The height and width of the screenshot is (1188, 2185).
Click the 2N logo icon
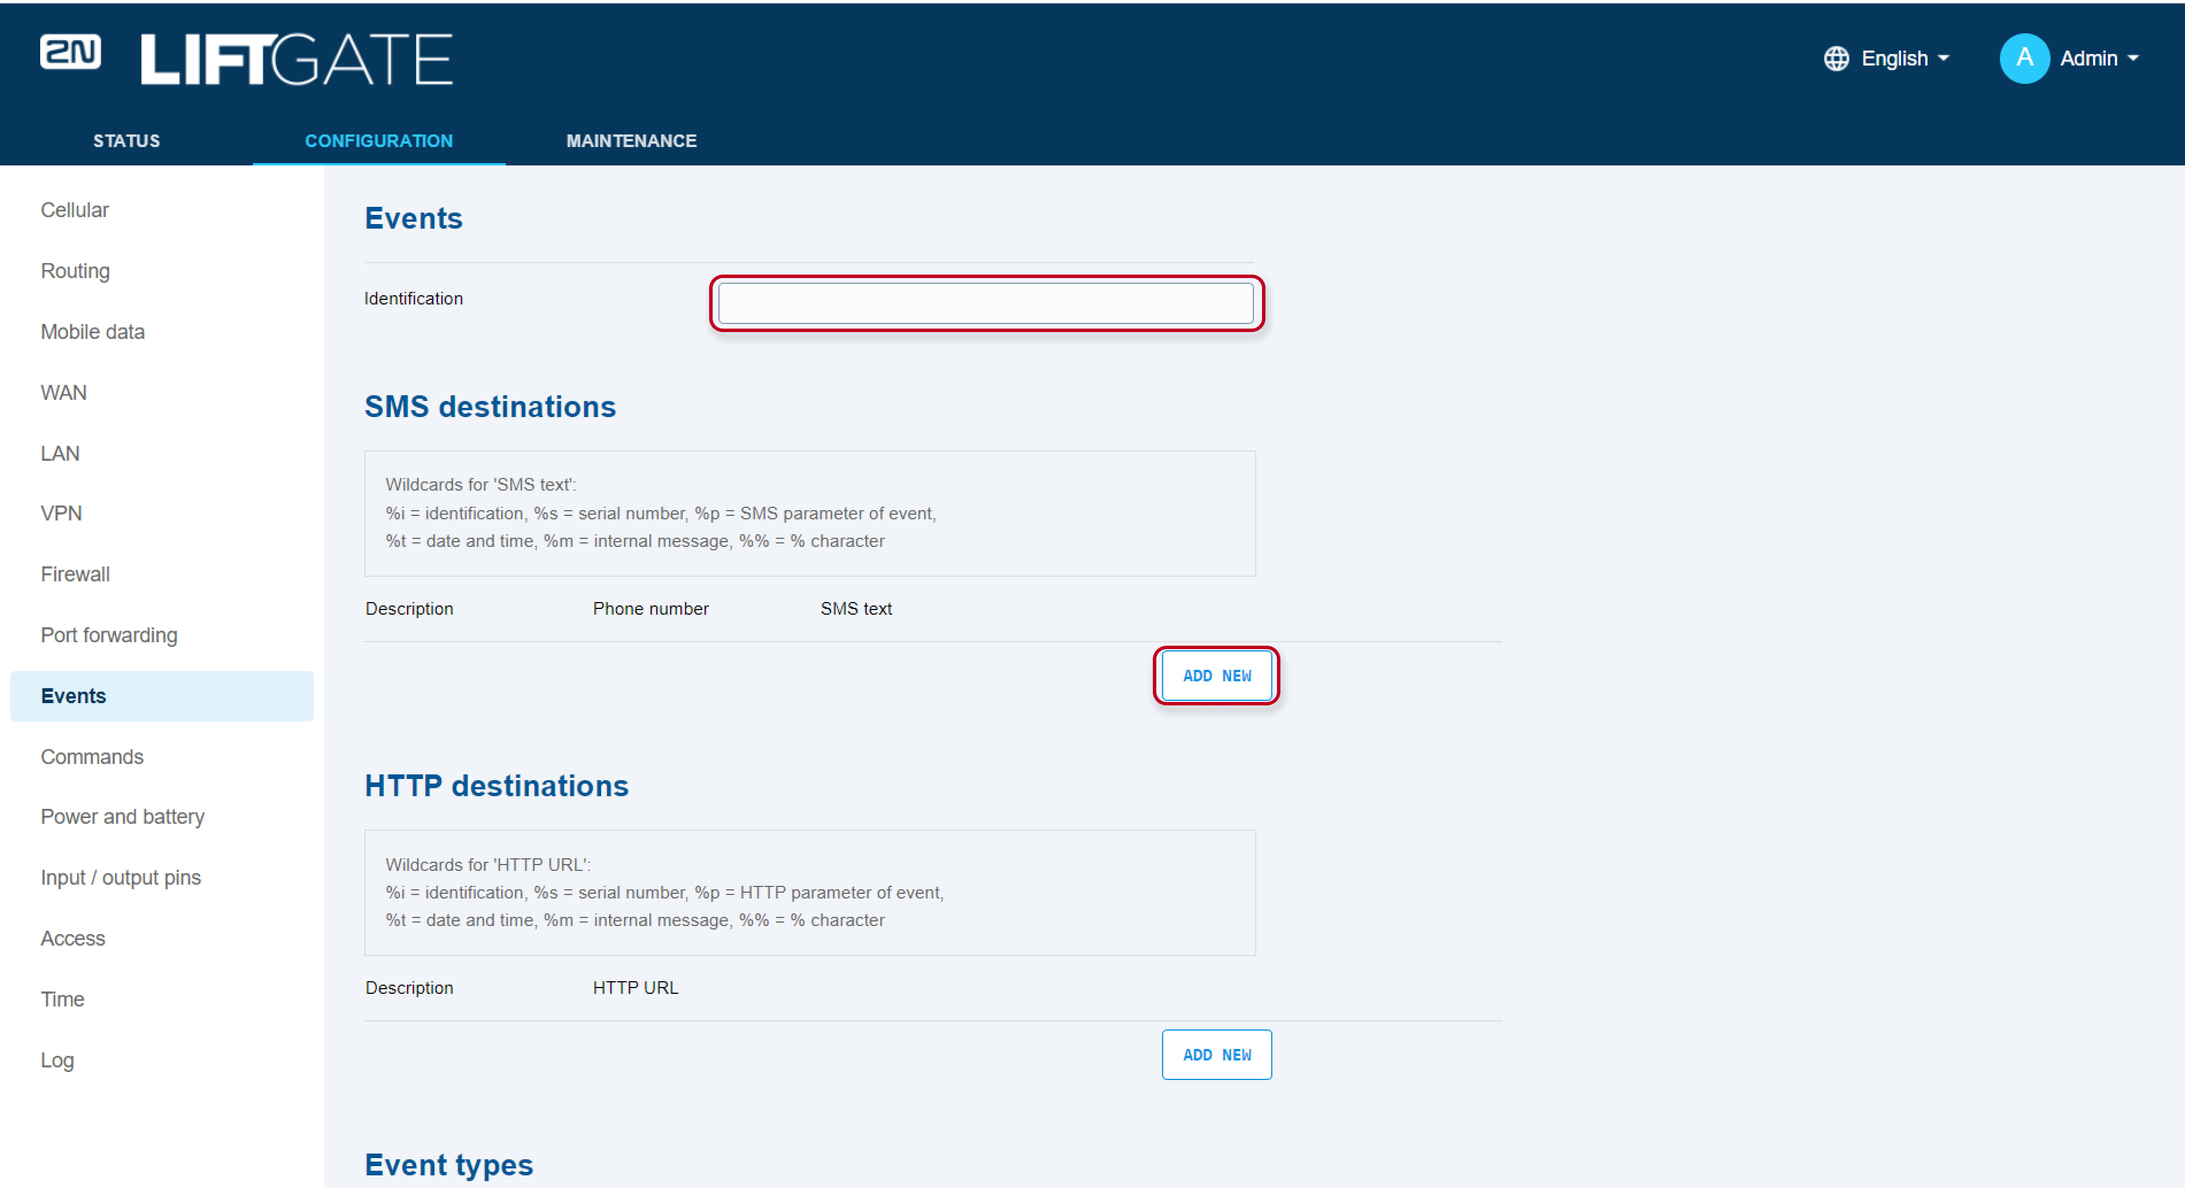(x=71, y=52)
